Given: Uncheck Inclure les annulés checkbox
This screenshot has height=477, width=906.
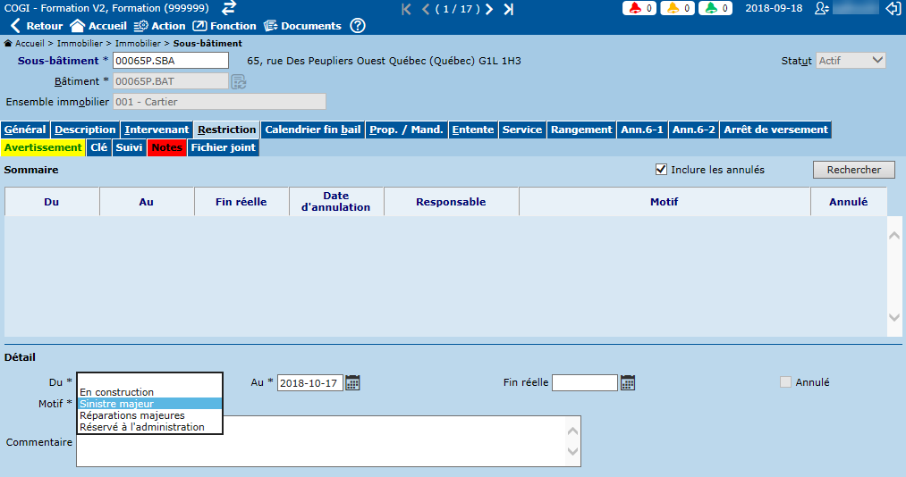Looking at the screenshot, I should (x=662, y=170).
